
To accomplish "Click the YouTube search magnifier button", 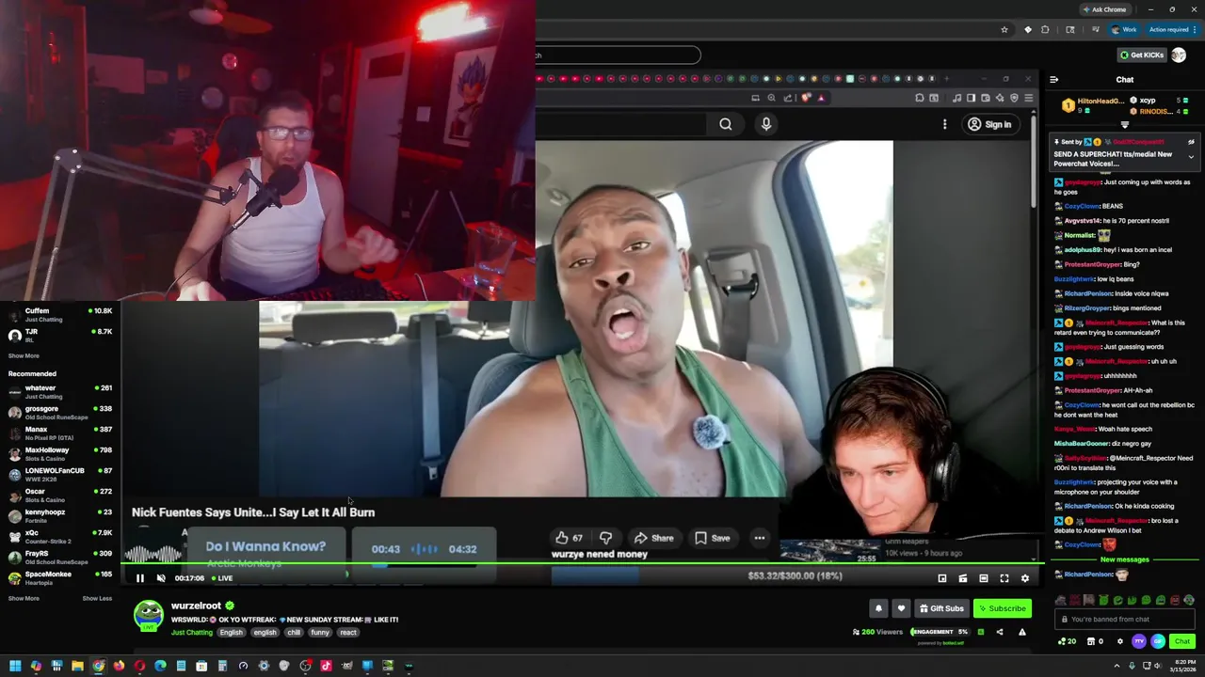I will [x=726, y=124].
